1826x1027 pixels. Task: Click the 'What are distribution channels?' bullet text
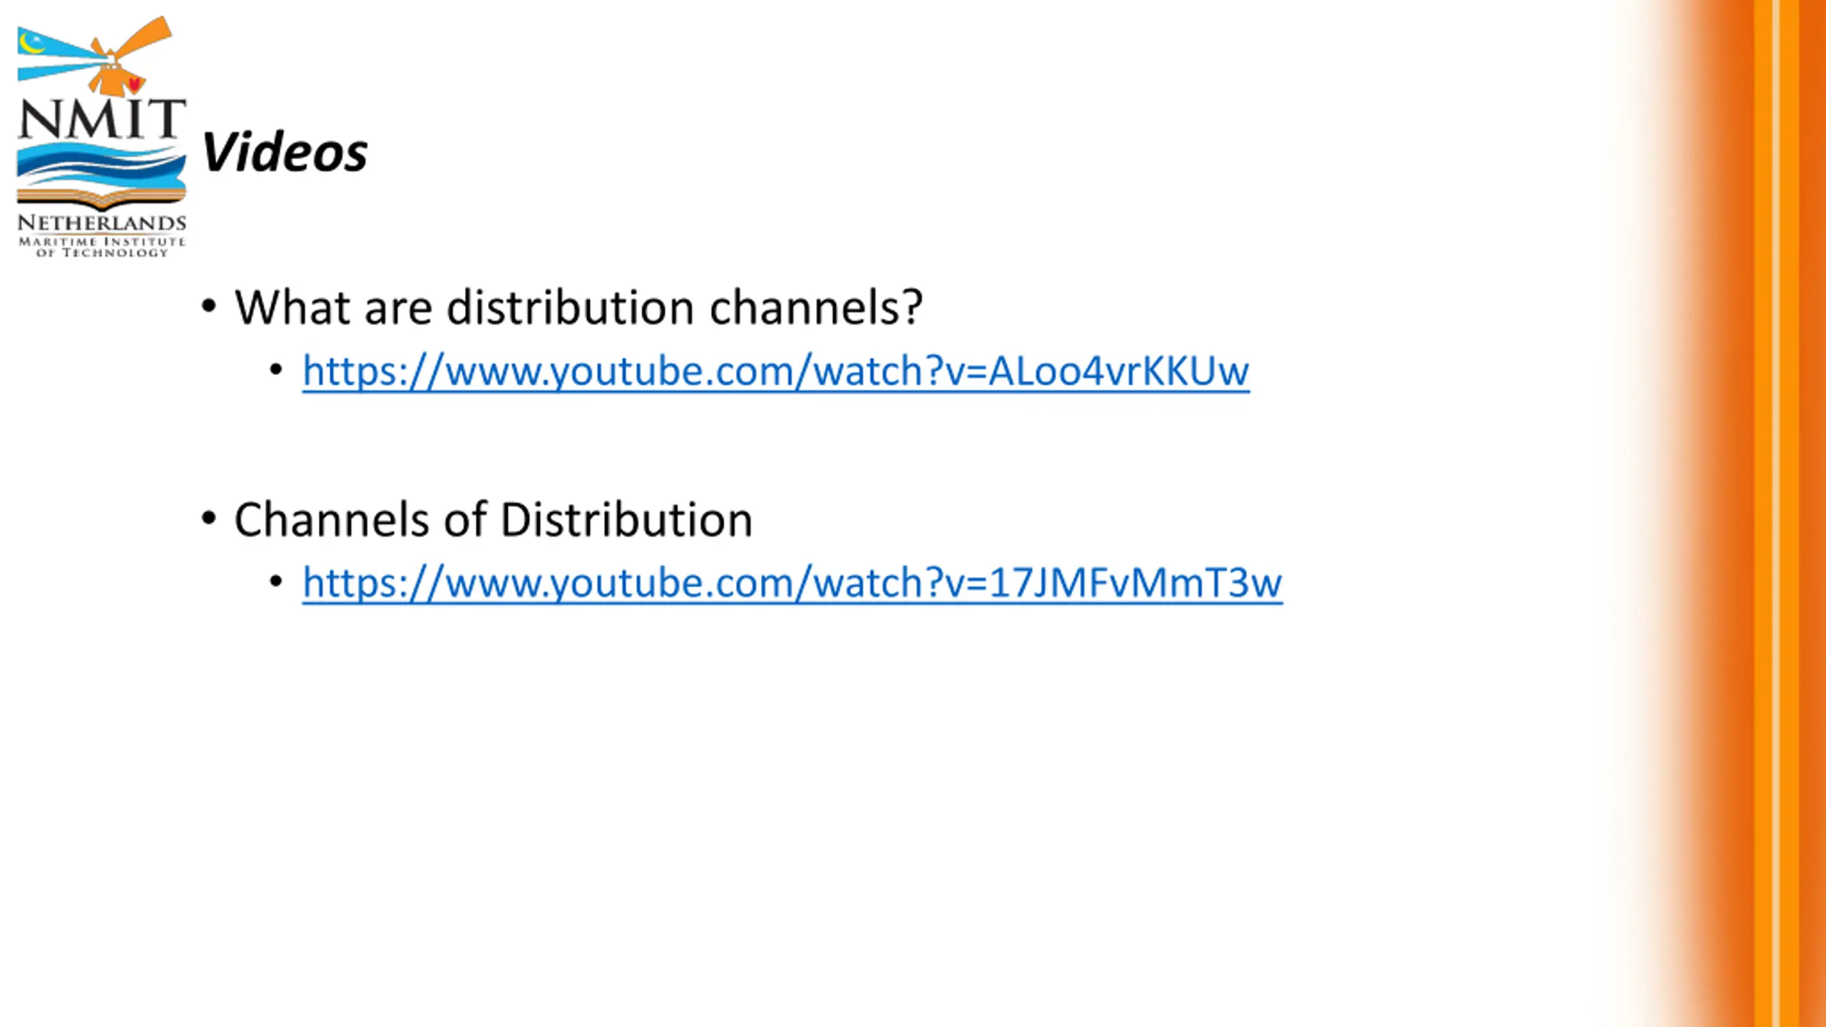pos(578,308)
